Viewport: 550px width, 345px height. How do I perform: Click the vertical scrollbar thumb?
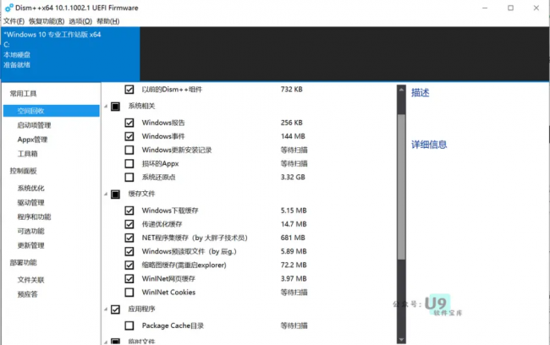point(401,187)
